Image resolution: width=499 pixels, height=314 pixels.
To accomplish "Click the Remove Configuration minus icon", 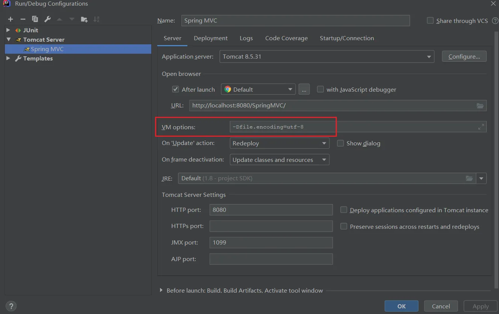I will point(23,19).
